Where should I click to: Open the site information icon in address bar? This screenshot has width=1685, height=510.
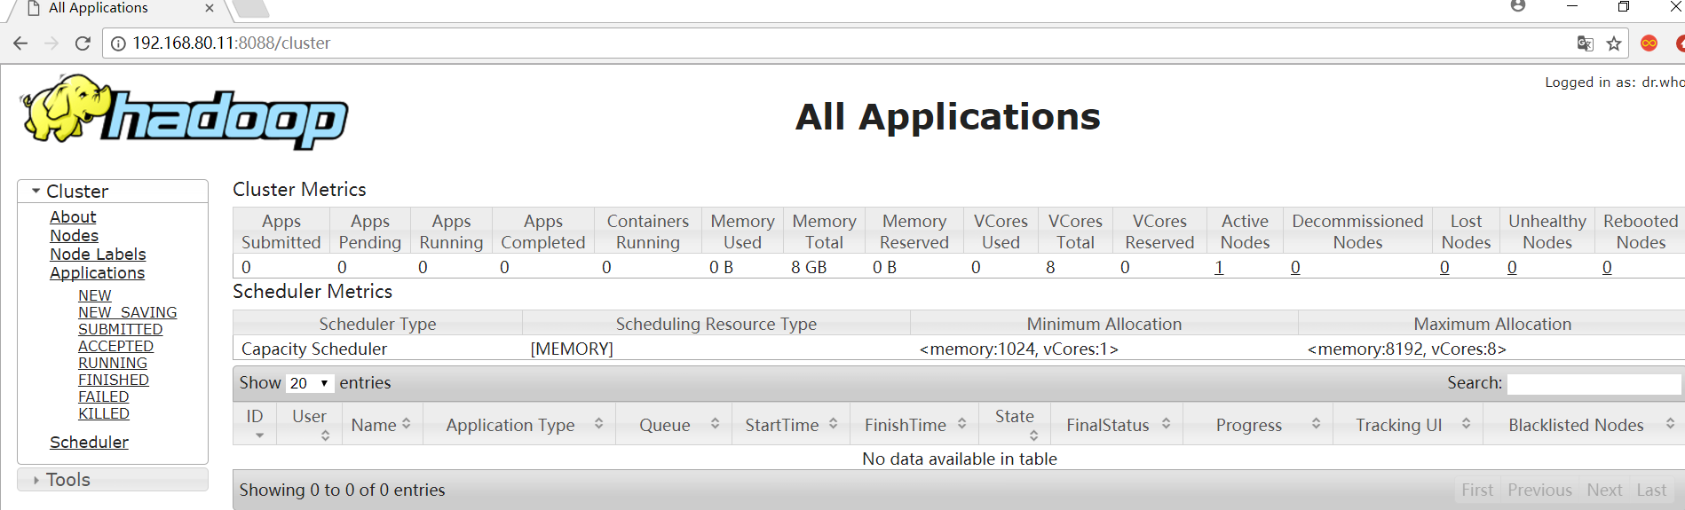(118, 43)
